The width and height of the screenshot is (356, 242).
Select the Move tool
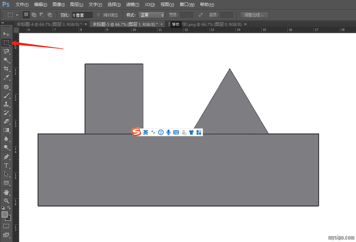click(6, 34)
